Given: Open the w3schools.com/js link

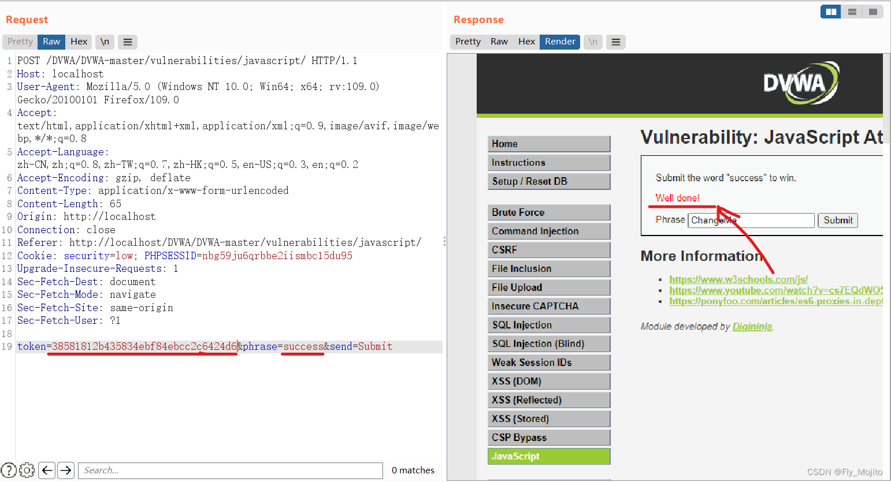Looking at the screenshot, I should 738,279.
